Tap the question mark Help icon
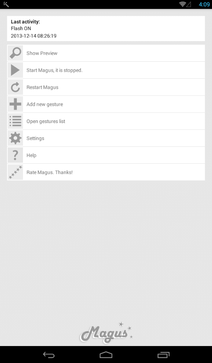Viewport: 212px width, 363px height. (x=15, y=155)
